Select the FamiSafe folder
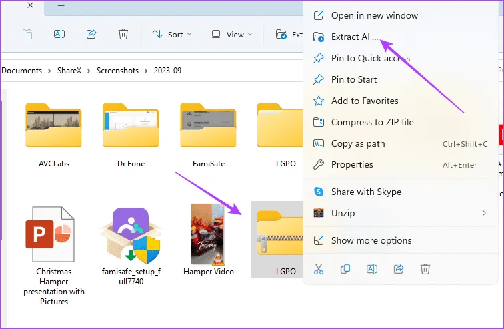The image size is (504, 329). (x=208, y=135)
